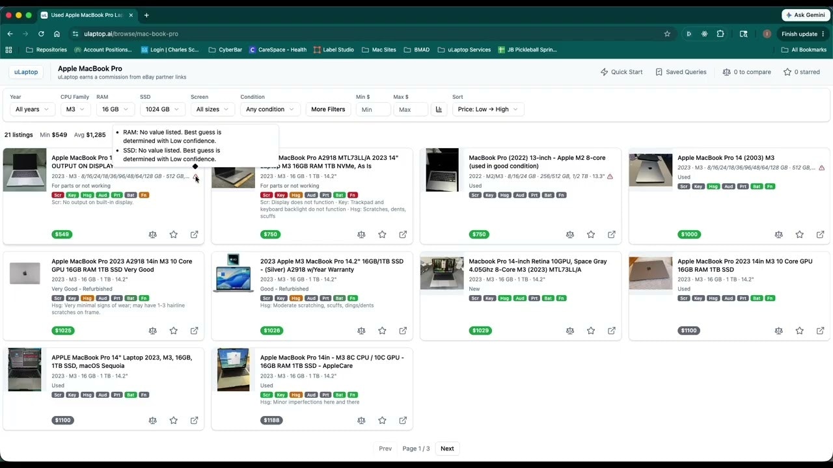Open the SSD 1024 GB dropdown
Screen dimensions: 833x468
point(163,109)
